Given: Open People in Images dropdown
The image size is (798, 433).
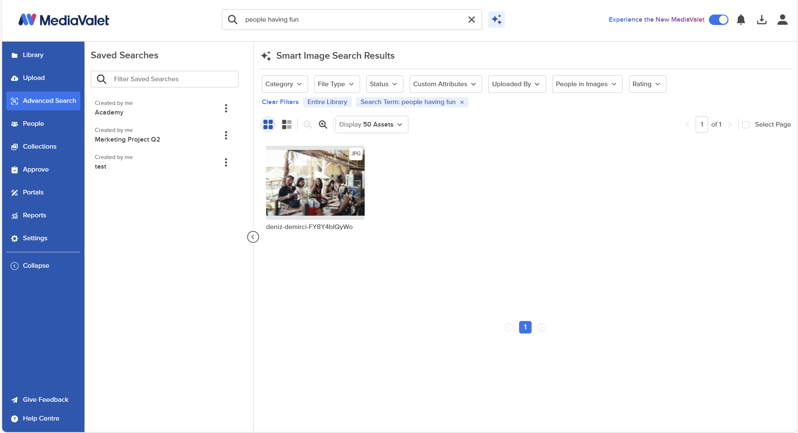Looking at the screenshot, I should tap(587, 84).
